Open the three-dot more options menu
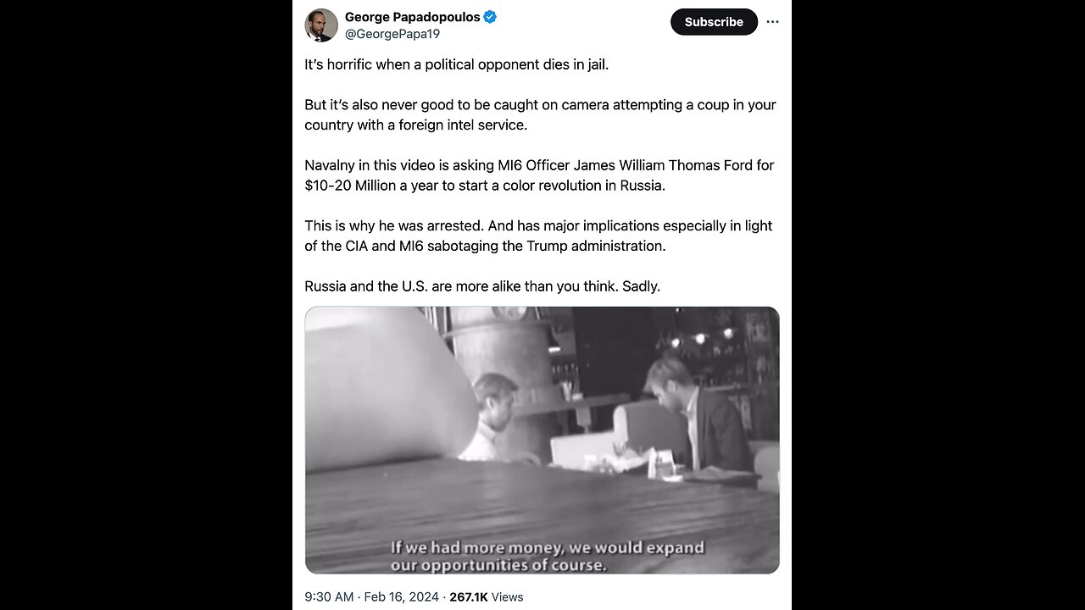 point(772,22)
